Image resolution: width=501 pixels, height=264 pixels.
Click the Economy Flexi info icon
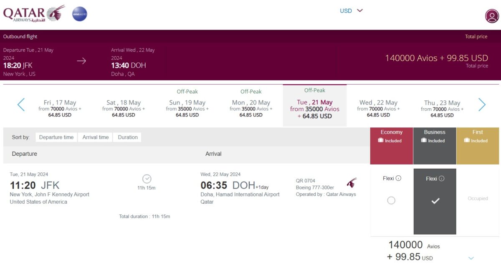click(398, 179)
